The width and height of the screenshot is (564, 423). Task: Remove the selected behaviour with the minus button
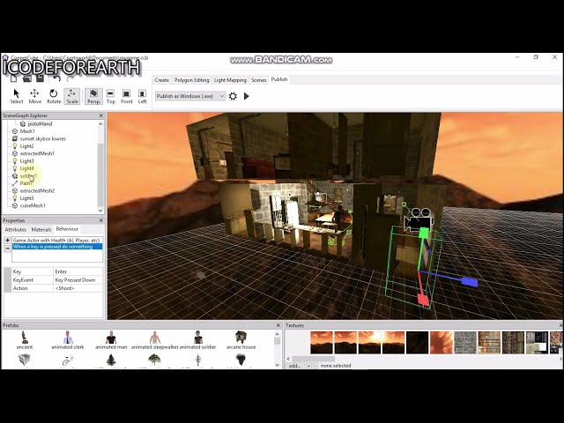7,249
